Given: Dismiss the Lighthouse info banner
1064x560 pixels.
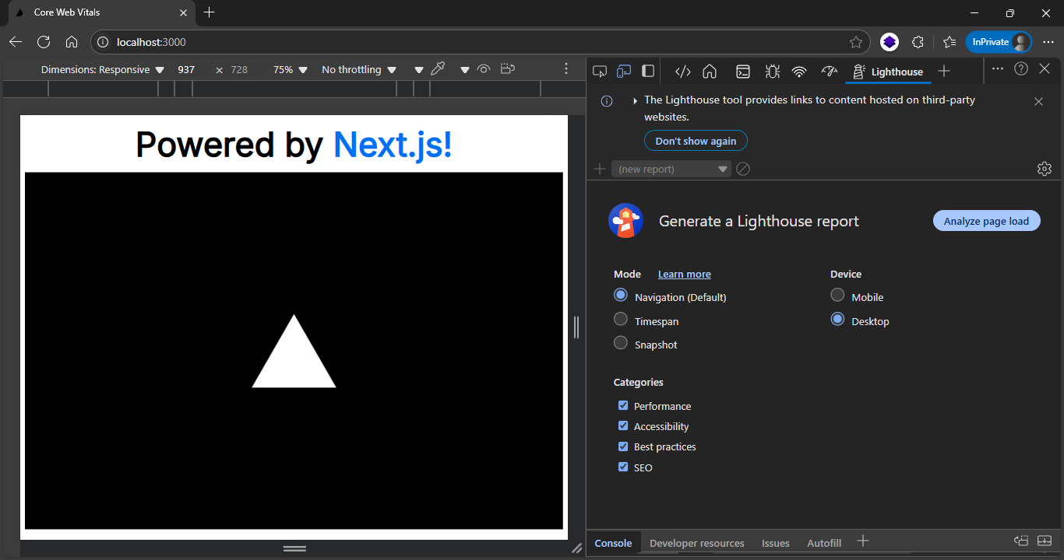Looking at the screenshot, I should 1038,101.
